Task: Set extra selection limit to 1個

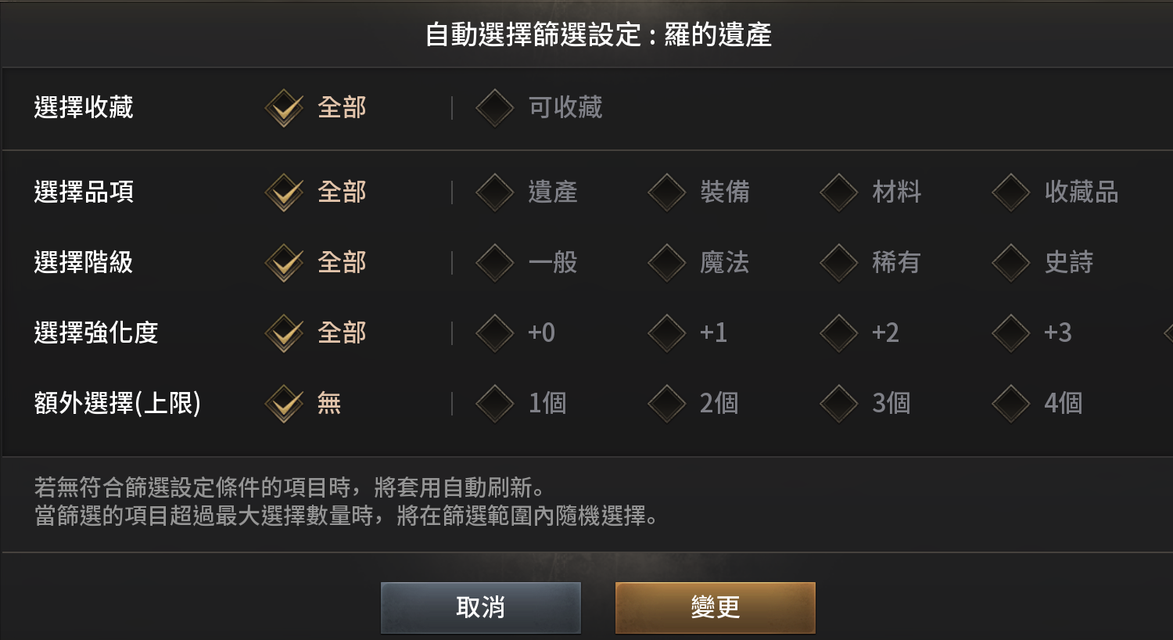Action: 495,404
